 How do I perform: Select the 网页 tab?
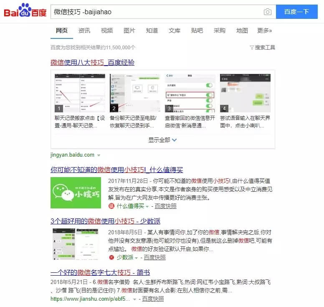pyautogui.click(x=61, y=30)
